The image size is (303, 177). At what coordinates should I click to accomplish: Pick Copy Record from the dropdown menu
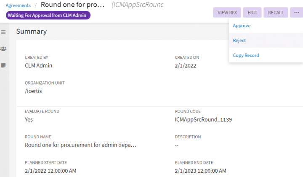[246, 55]
